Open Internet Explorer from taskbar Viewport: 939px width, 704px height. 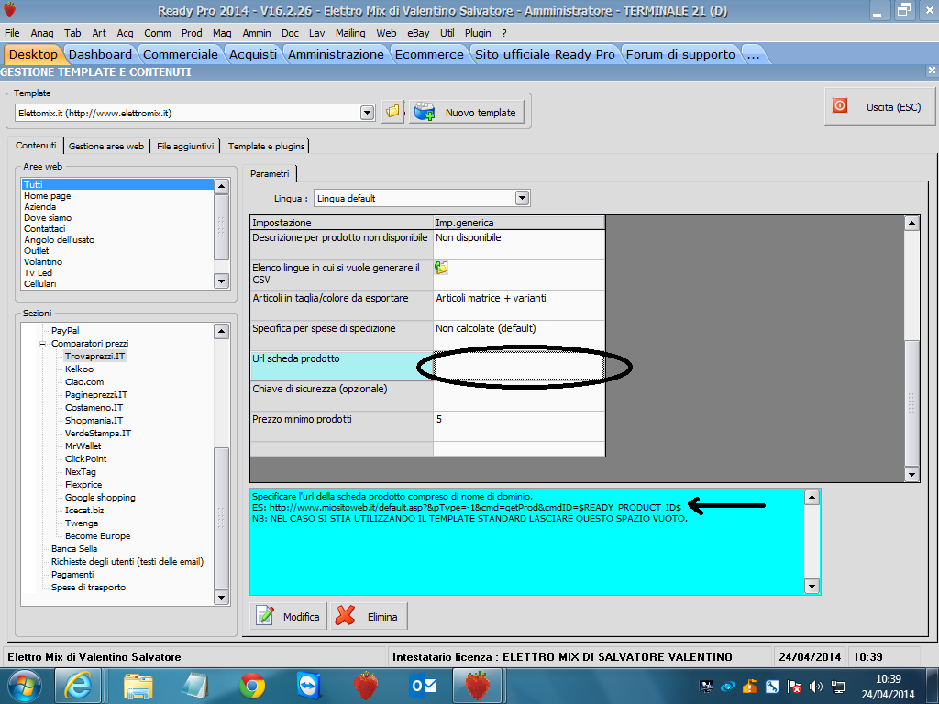[x=79, y=686]
